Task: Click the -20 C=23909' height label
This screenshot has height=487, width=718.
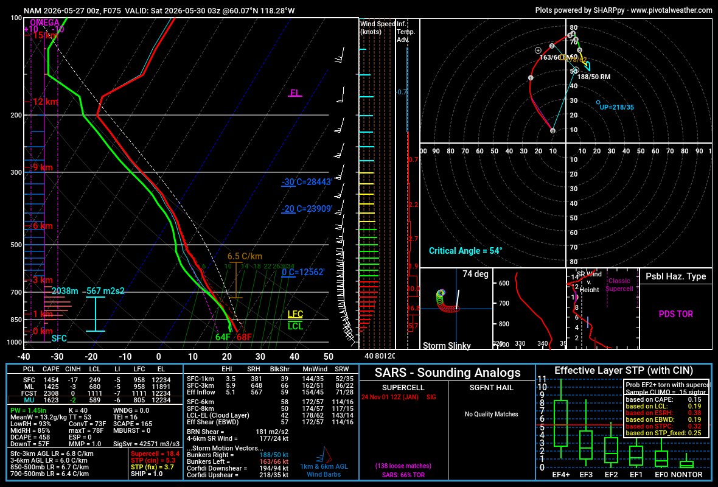Action: (307, 209)
